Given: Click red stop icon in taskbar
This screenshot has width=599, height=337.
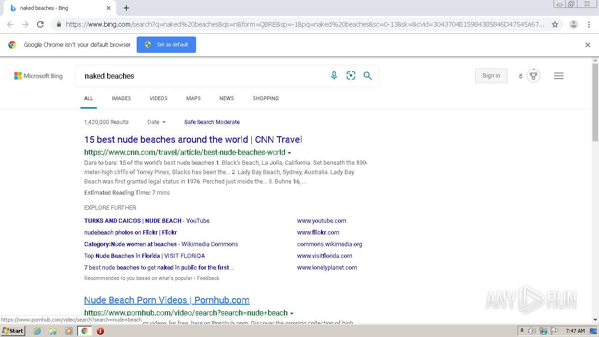Looking at the screenshot, I should 100,331.
